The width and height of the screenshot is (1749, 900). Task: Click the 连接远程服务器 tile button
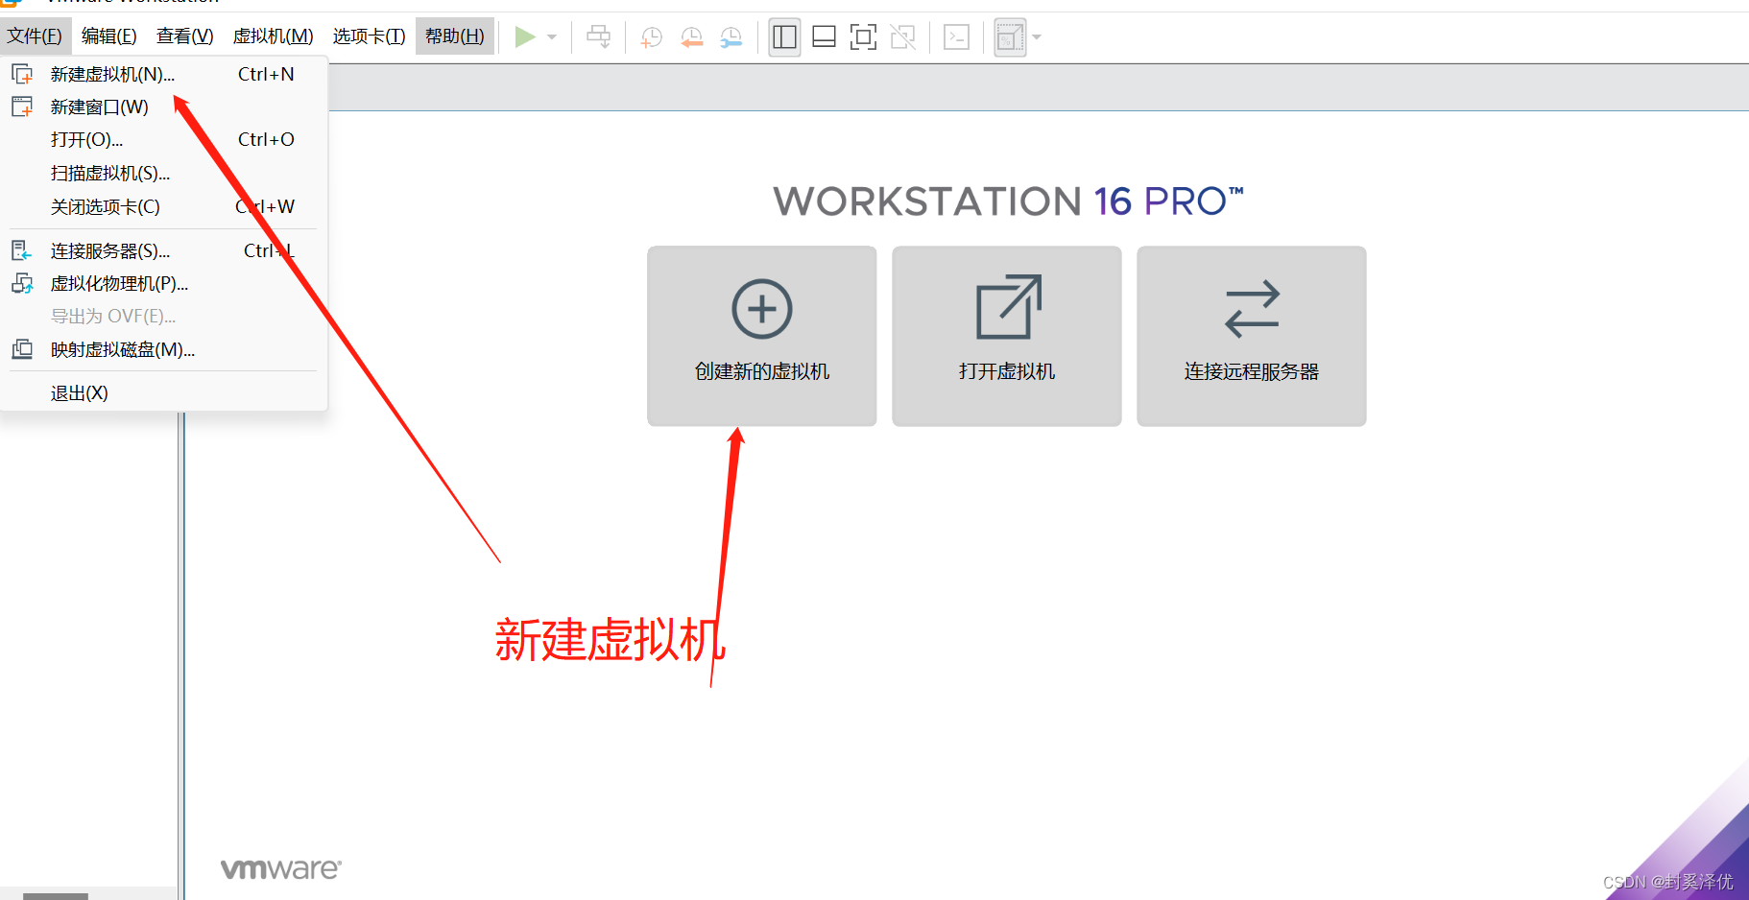click(x=1252, y=336)
